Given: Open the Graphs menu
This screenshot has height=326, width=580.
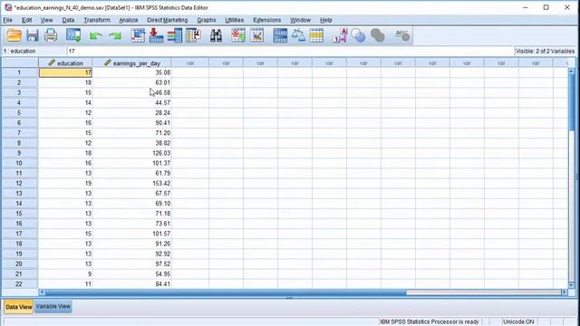Looking at the screenshot, I should [x=207, y=20].
